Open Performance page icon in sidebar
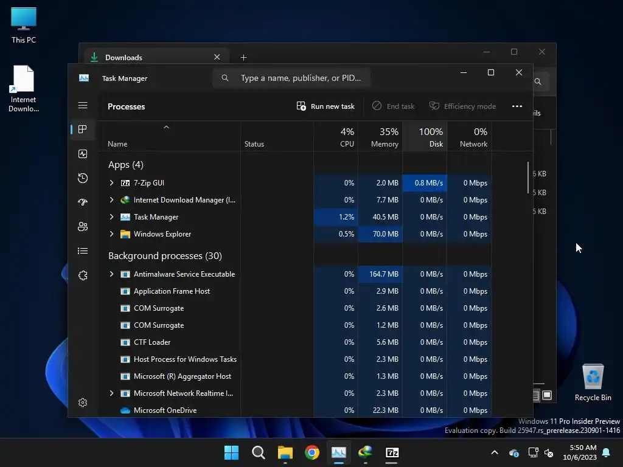Screen dimensions: 623x467 point(83,154)
